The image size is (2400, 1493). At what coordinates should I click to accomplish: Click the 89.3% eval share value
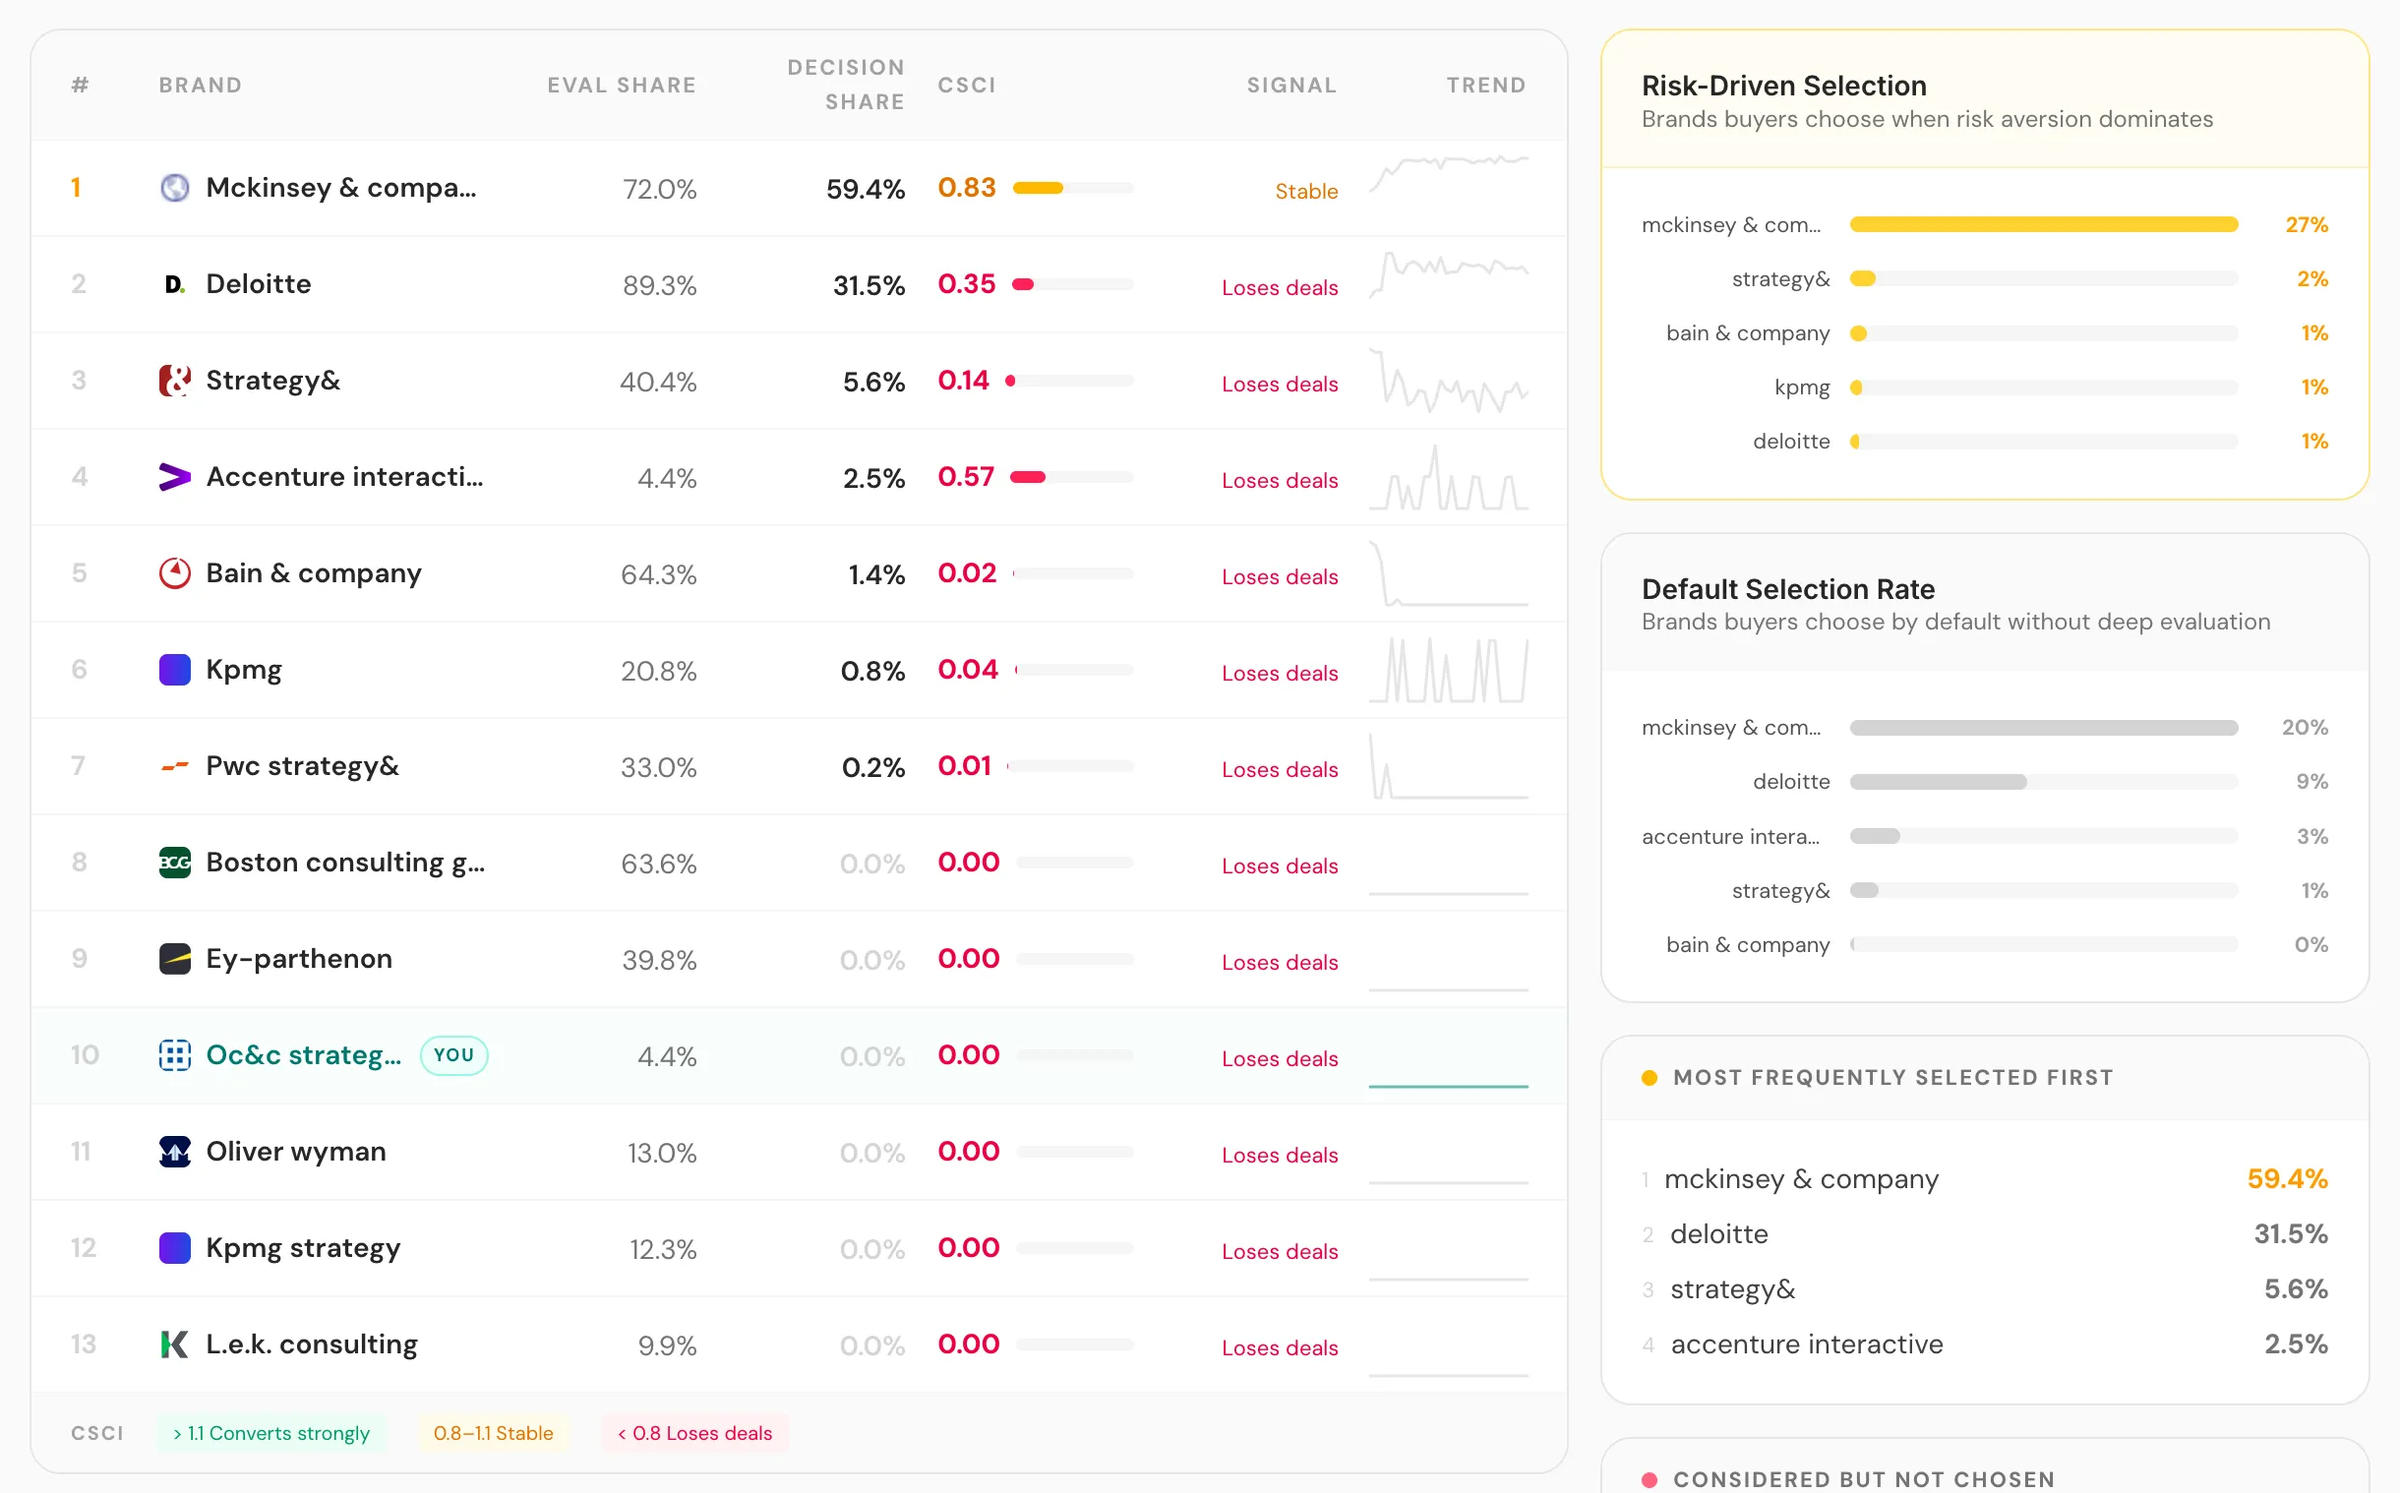coord(659,285)
